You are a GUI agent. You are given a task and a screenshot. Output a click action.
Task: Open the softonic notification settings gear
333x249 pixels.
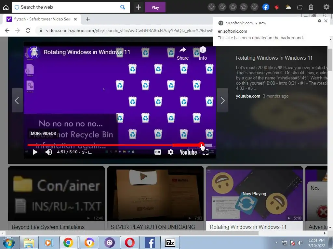[319, 21]
